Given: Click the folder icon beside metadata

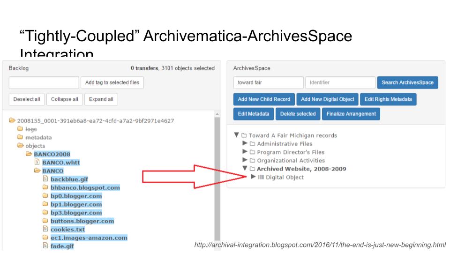Looking at the screenshot, I should (x=20, y=137).
